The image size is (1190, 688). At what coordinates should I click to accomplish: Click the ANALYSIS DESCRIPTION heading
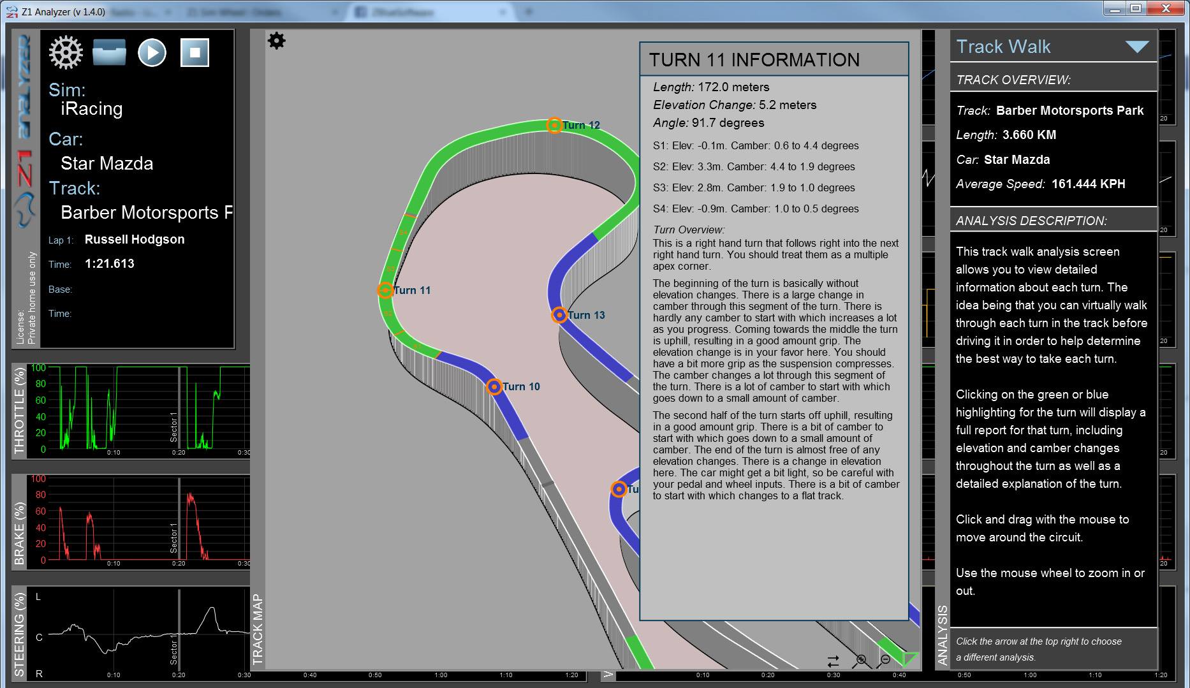1031,221
